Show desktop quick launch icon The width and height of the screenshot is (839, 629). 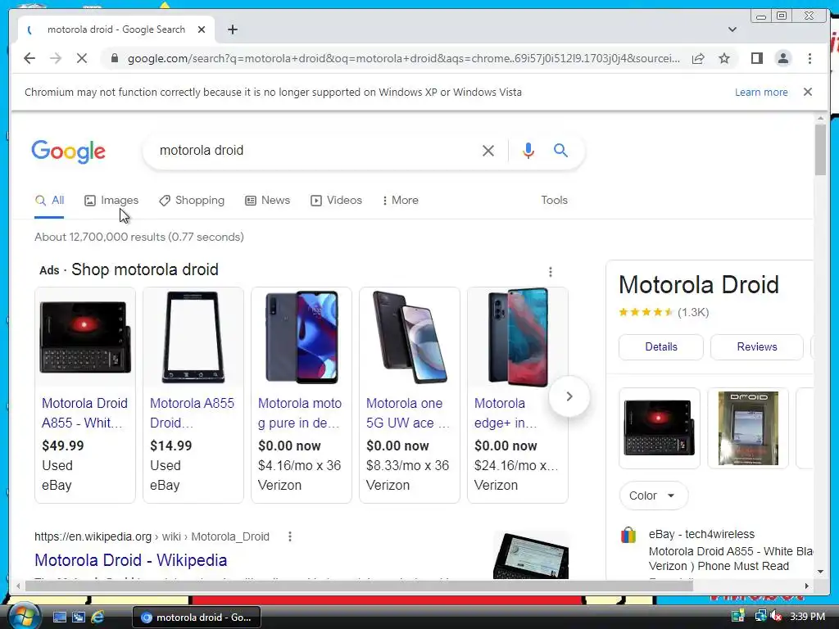tap(59, 617)
